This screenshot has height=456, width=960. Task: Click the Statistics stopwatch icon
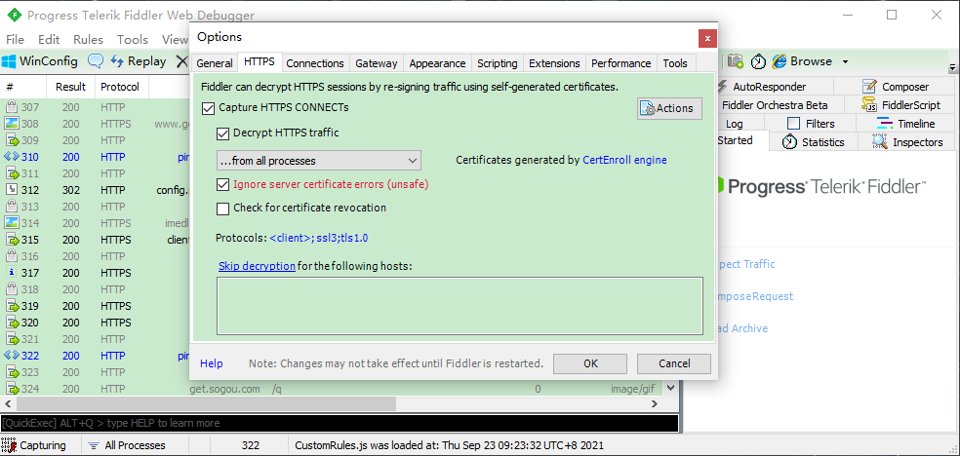pos(790,142)
